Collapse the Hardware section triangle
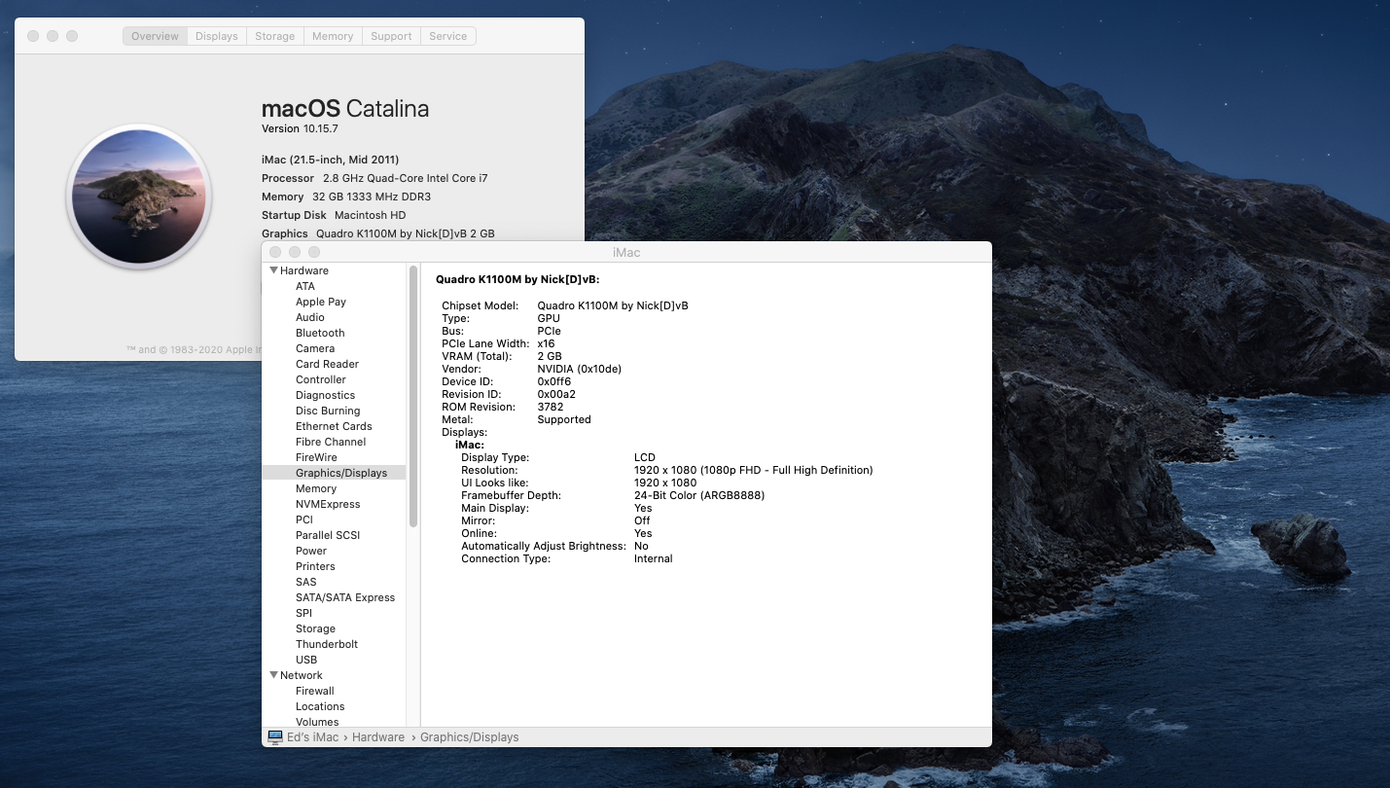Screen dimensions: 1390x788 pos(274,270)
